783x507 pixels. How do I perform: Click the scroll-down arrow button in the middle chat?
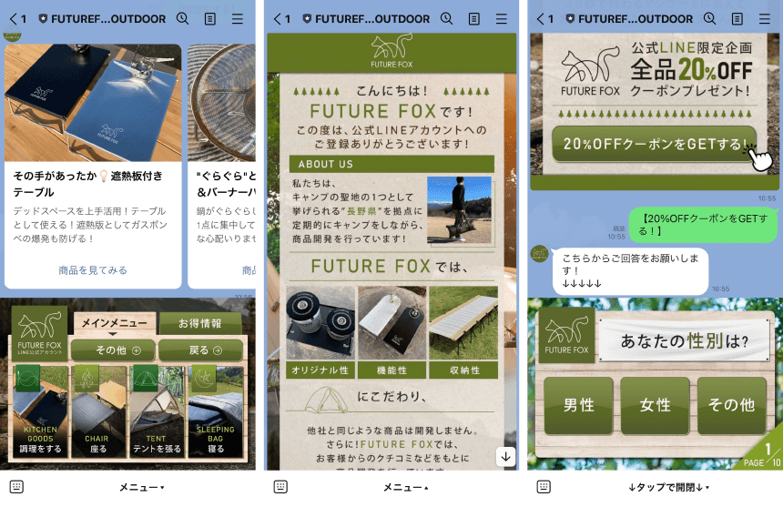tap(506, 455)
